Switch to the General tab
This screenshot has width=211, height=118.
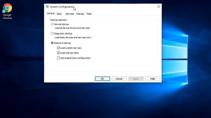(50, 13)
